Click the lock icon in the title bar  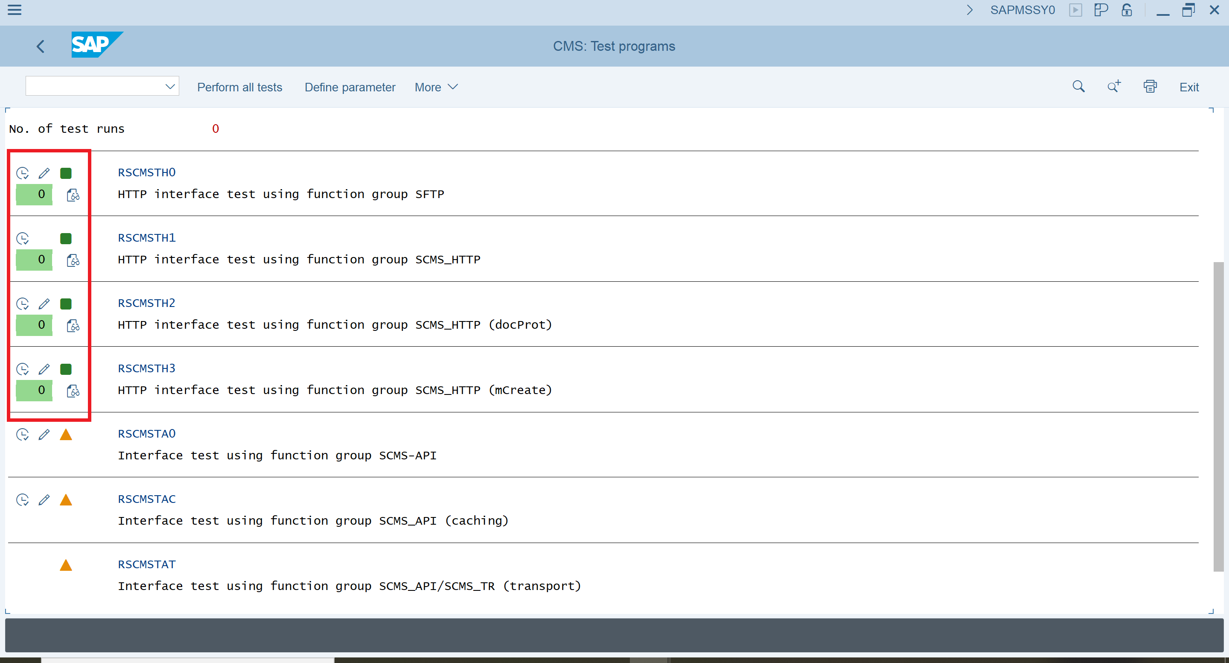(x=1127, y=9)
